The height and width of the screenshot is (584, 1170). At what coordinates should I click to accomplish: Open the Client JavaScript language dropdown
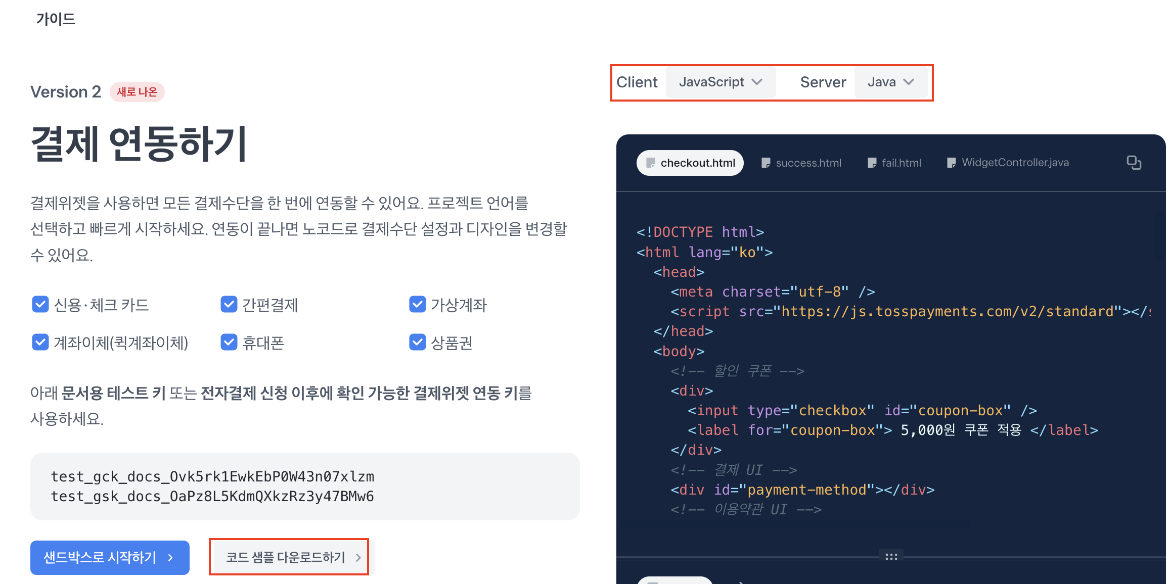pos(720,82)
